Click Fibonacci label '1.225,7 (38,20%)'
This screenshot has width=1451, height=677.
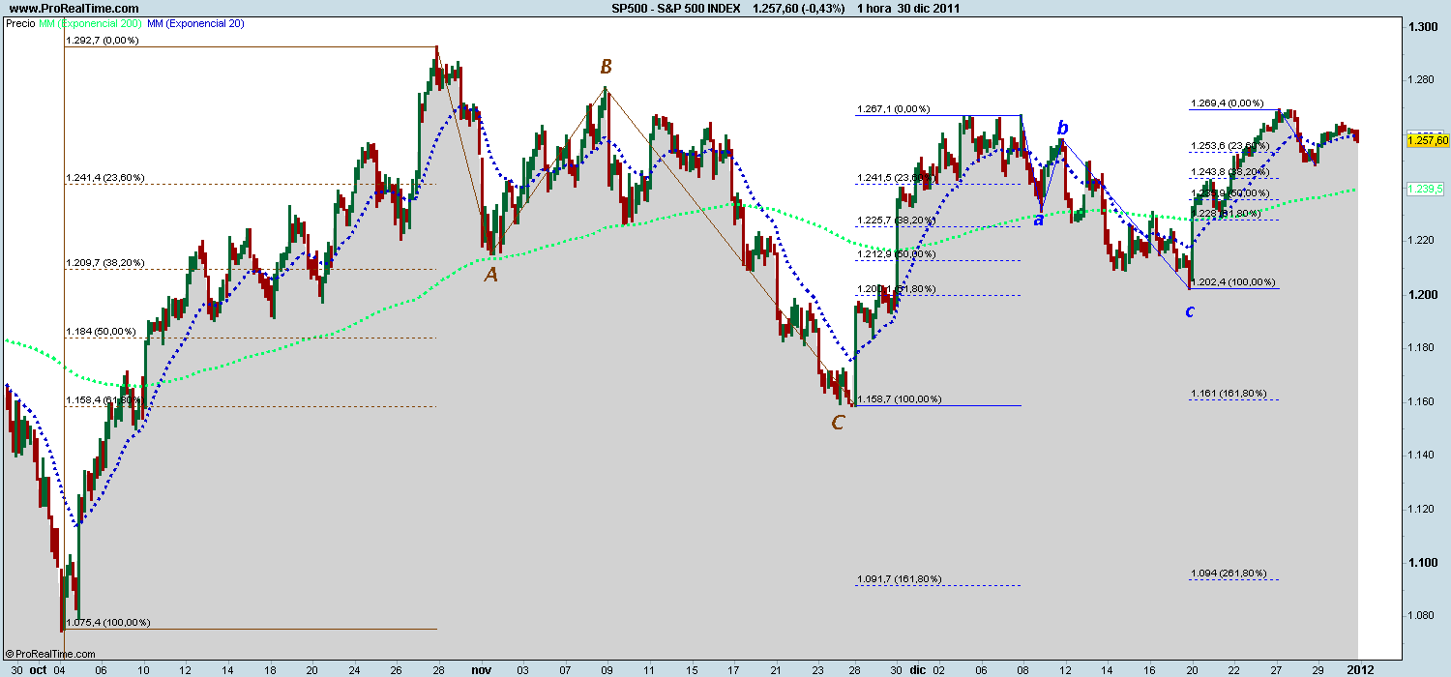[896, 220]
